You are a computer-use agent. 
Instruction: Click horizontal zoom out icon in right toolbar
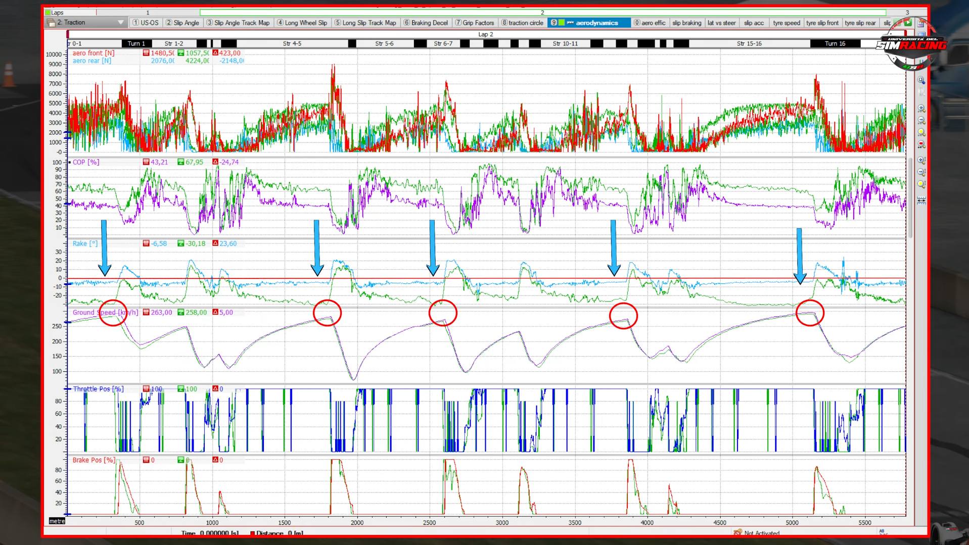(921, 121)
